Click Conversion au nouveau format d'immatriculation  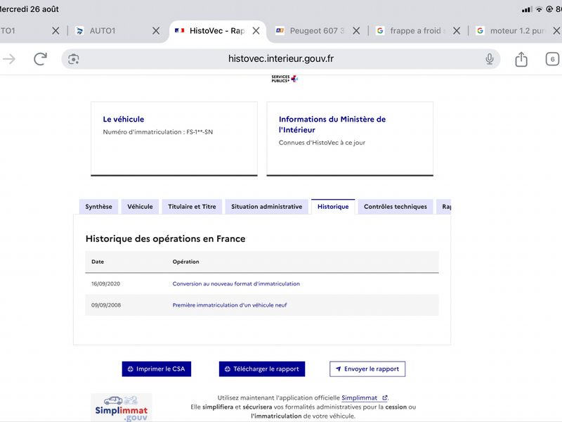(236, 283)
